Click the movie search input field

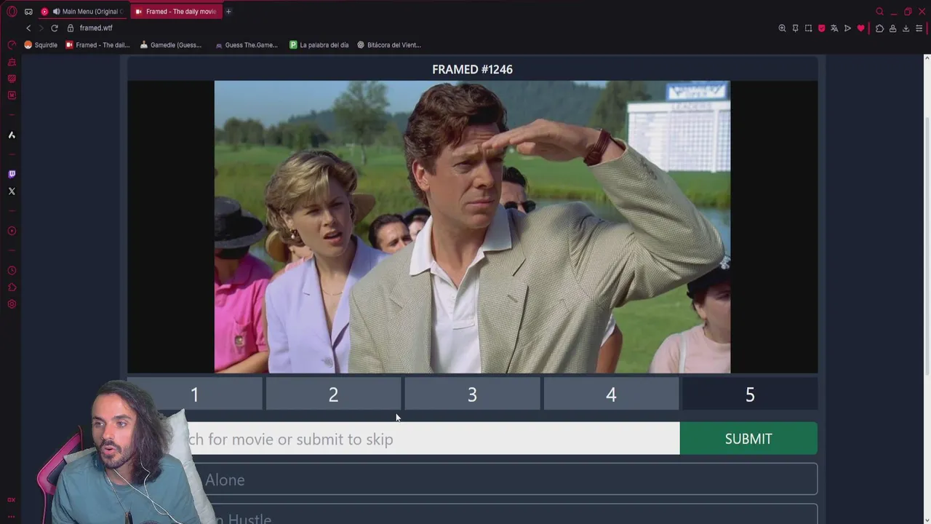[x=404, y=439]
